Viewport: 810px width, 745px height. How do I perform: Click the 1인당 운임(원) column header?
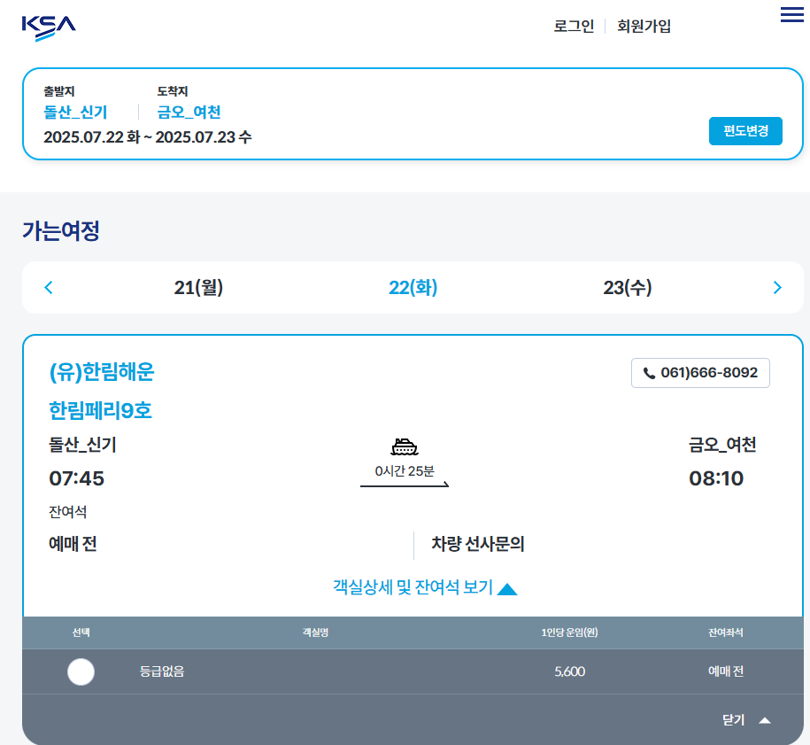pos(569,632)
